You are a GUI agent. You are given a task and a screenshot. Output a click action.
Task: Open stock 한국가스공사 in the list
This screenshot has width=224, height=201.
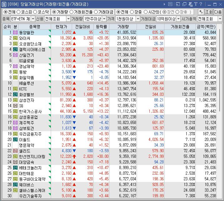30,111
